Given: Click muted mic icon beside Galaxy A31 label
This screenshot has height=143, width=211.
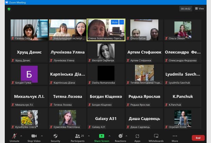Looking at the screenshot, I should coord(90,127).
